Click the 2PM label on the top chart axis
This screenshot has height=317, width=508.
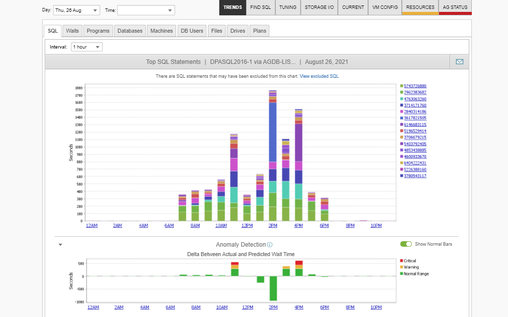[x=272, y=226]
